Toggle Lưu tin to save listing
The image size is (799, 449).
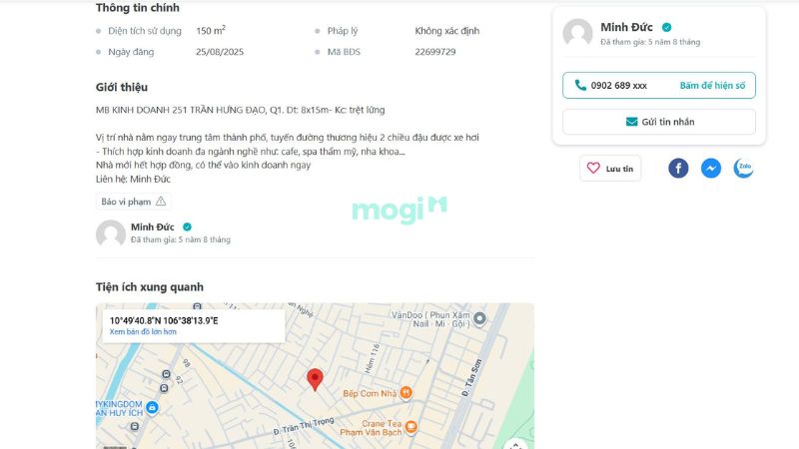click(610, 169)
